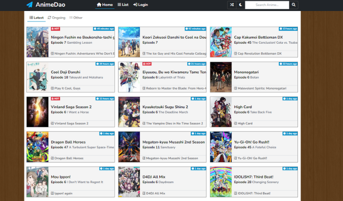This screenshot has width=343, height=201.
Task: Open series link 'Ippon! again'
Action: pos(63,193)
